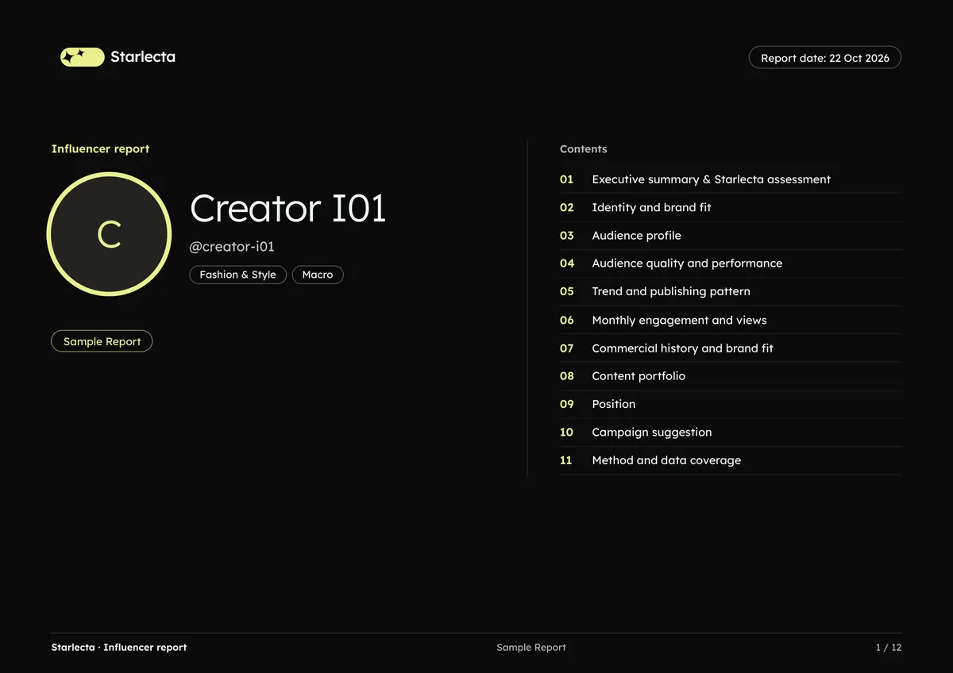Screen dimensions: 953x673
Task: Click the Influencer report heading
Action: coord(100,148)
